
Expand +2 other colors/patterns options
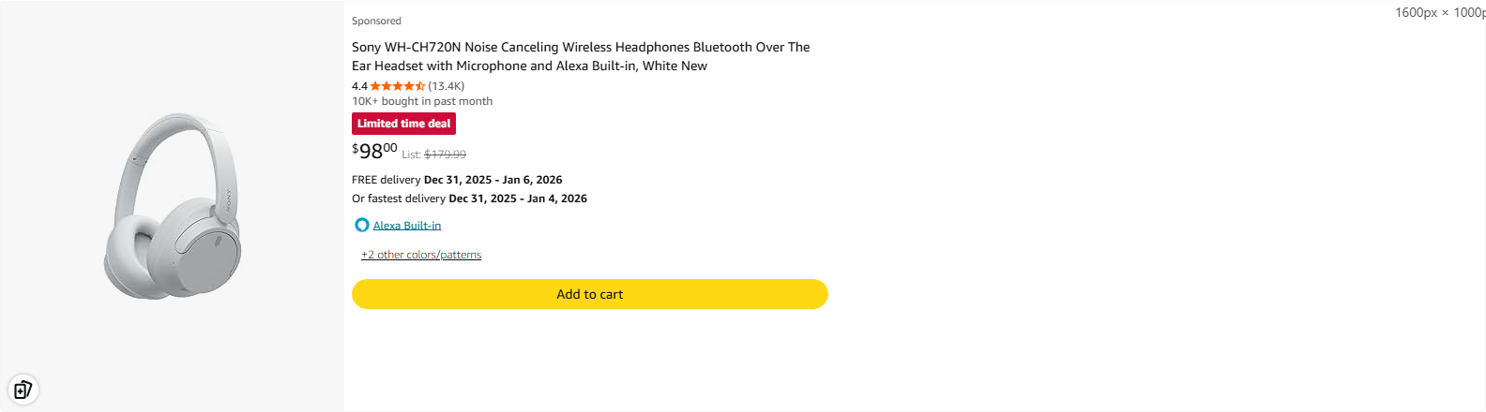(421, 255)
